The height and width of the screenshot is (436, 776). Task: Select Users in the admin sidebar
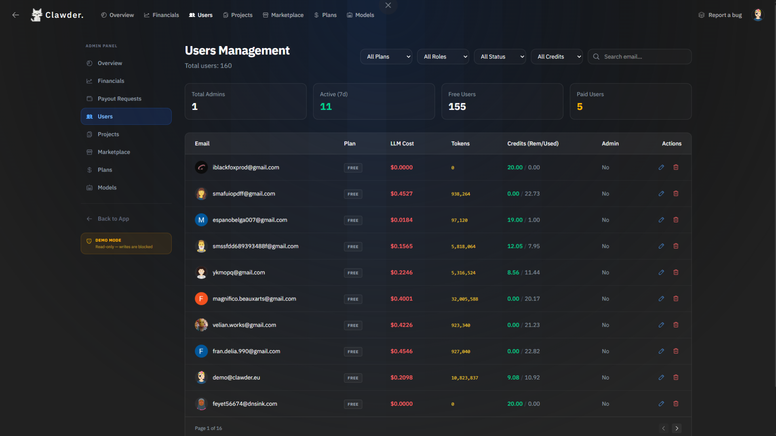coord(126,116)
